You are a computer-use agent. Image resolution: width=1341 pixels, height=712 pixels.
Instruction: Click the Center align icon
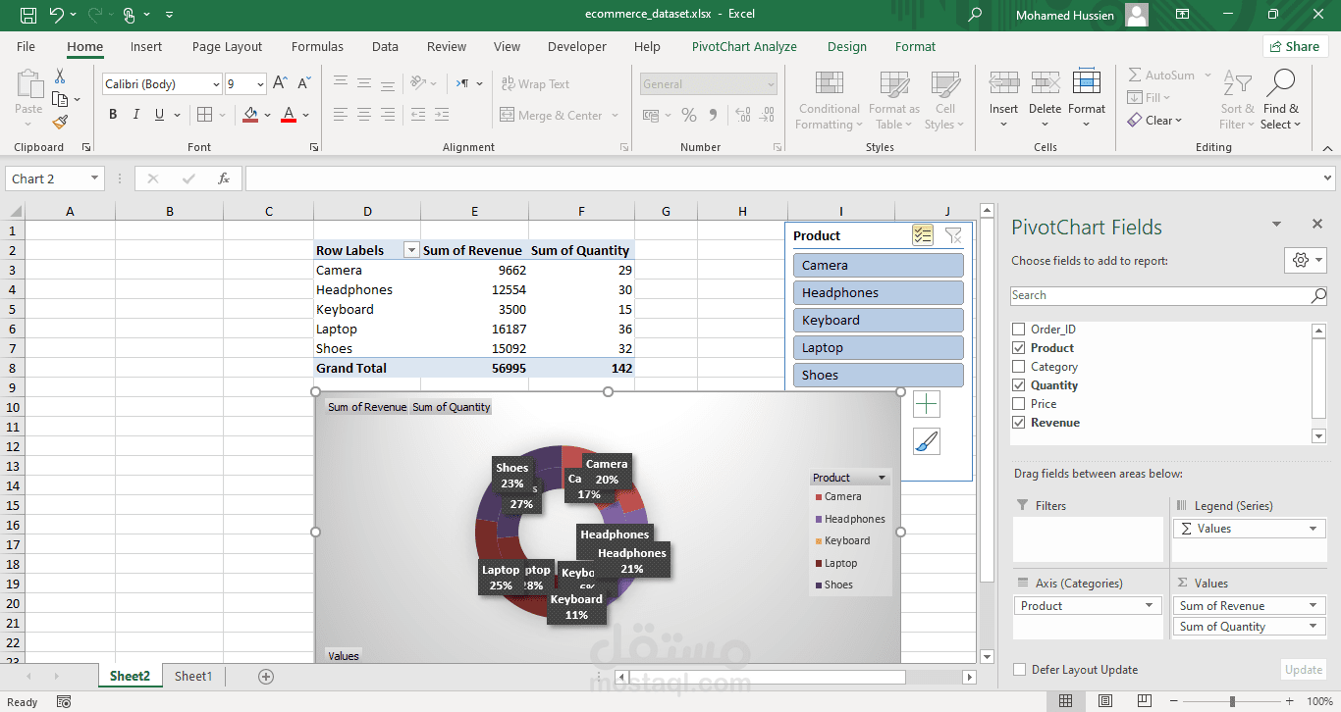pyautogui.click(x=364, y=115)
